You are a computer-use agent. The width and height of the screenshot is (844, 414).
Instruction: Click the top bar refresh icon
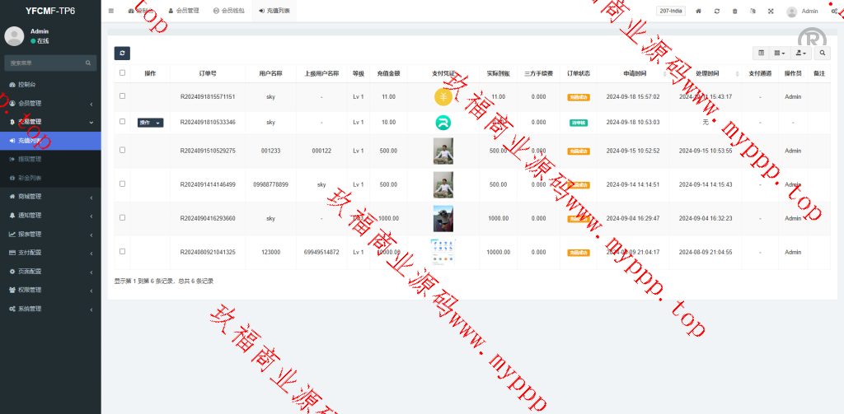coord(716,12)
